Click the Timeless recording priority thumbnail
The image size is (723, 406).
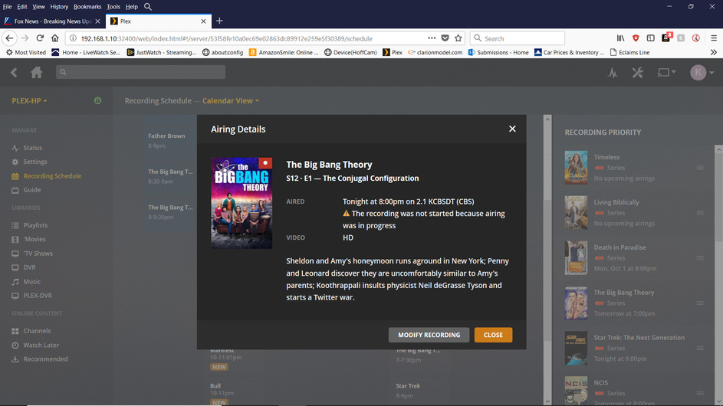pyautogui.click(x=576, y=167)
